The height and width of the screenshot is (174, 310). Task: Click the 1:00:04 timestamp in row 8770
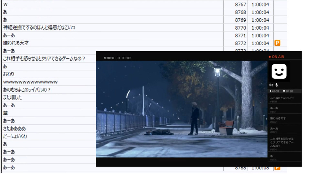point(260,28)
